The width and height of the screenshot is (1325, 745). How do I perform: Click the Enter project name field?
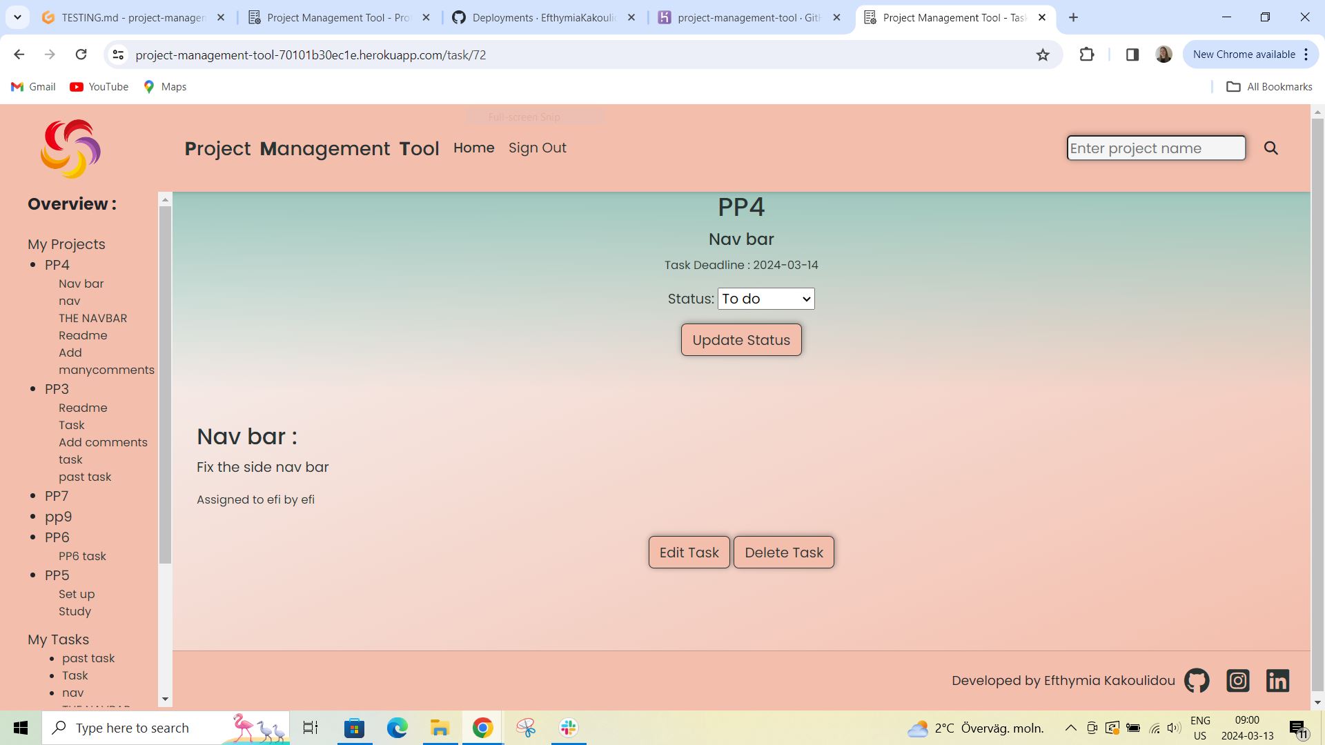click(1156, 148)
